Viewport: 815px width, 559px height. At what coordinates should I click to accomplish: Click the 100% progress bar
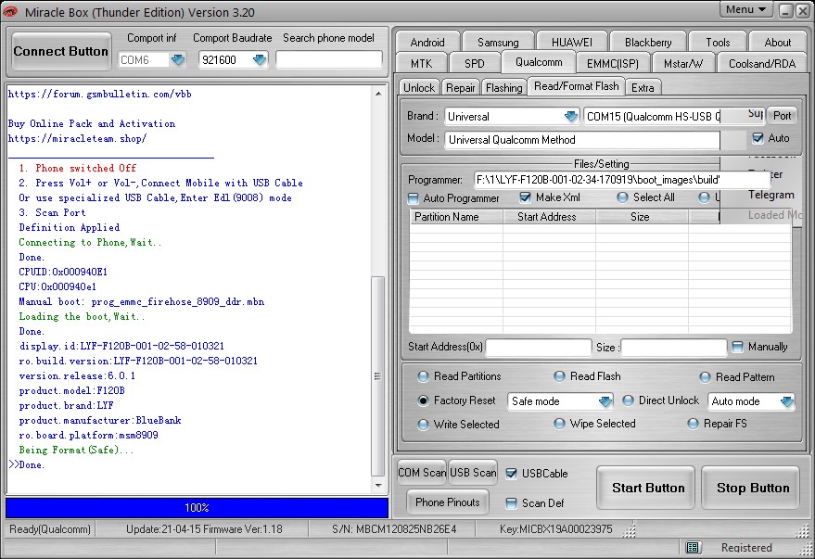(x=197, y=508)
